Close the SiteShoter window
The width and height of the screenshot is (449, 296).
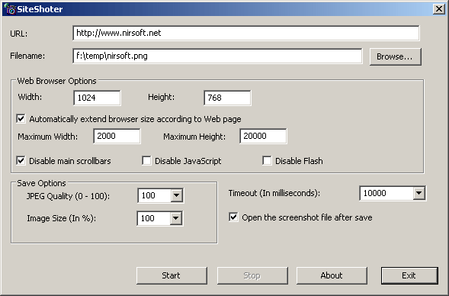click(x=438, y=9)
